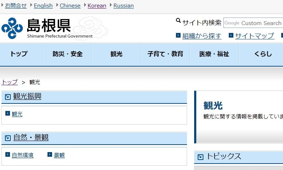Open the 防災・安全 navigation tab

[67, 54]
